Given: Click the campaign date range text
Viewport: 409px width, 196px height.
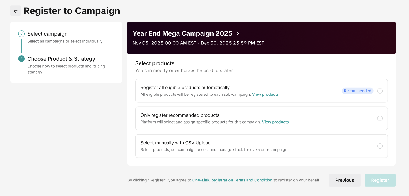Looking at the screenshot, I should tap(198, 43).
